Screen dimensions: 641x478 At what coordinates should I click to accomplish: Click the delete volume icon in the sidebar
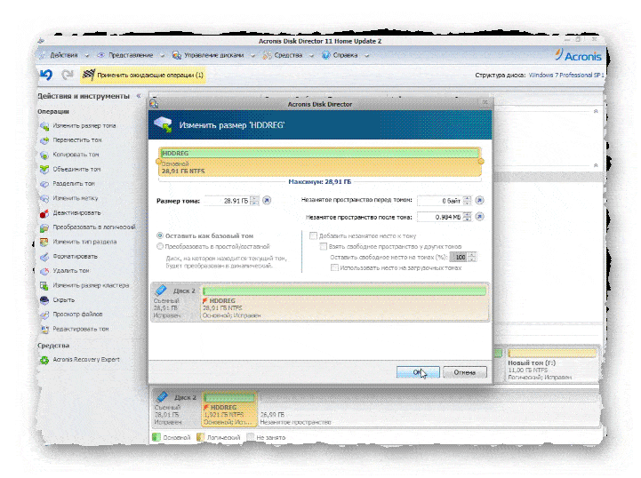pyautogui.click(x=44, y=271)
